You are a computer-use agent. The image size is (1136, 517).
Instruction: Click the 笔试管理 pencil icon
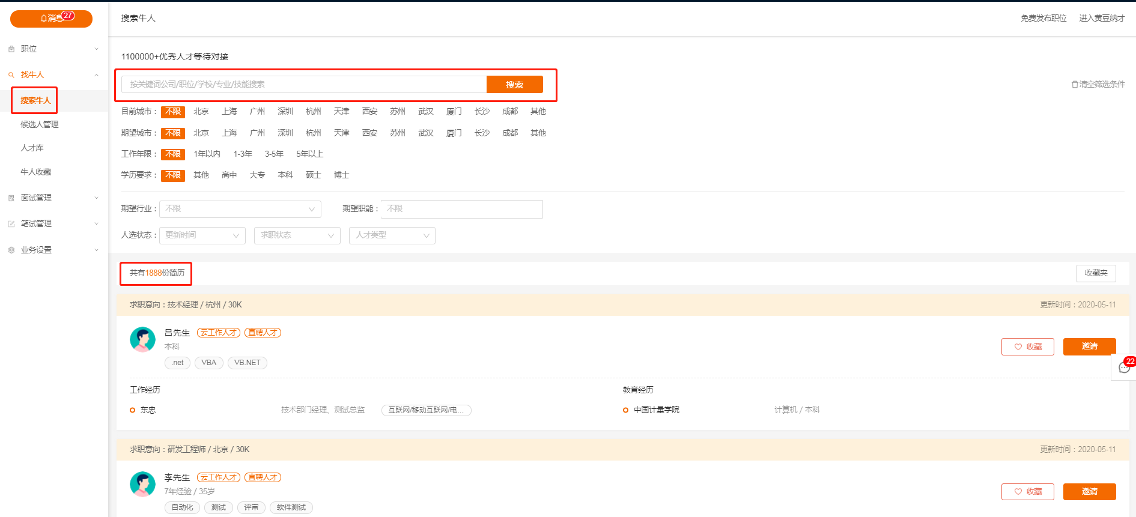pos(11,224)
